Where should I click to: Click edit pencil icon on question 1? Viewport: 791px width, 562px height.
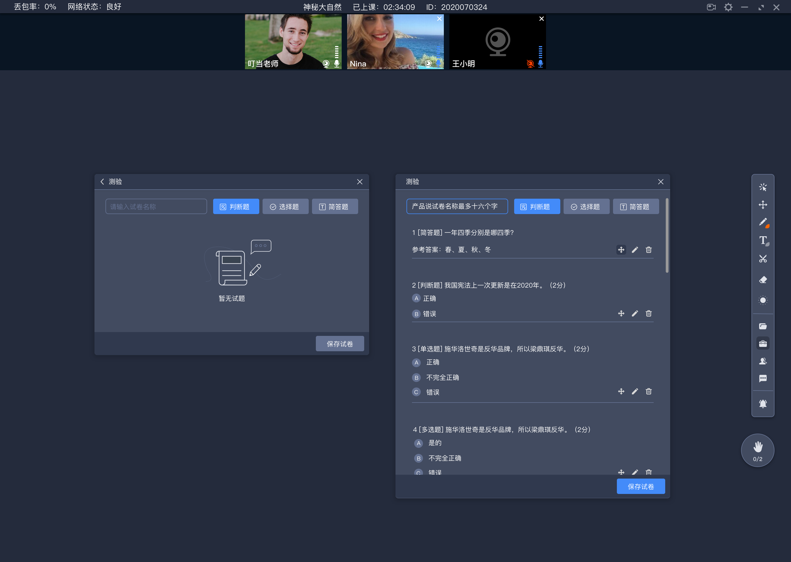[x=635, y=250]
